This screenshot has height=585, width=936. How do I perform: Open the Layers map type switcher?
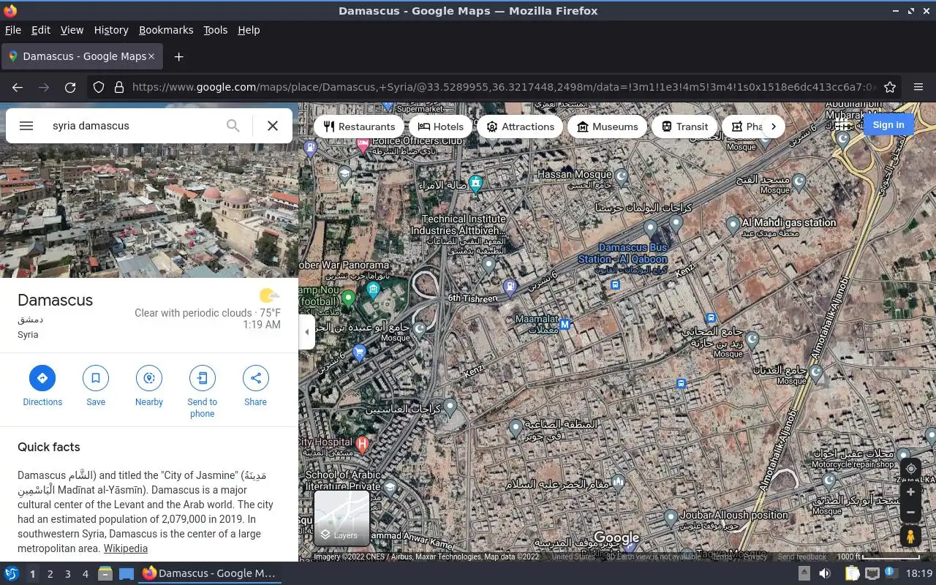pyautogui.click(x=341, y=518)
